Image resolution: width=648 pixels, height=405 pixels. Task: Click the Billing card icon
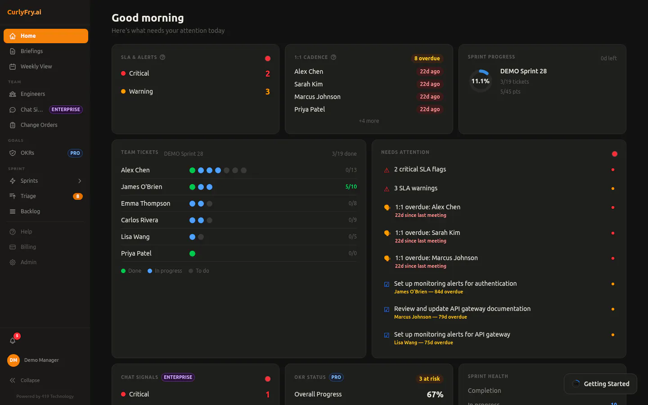13,247
